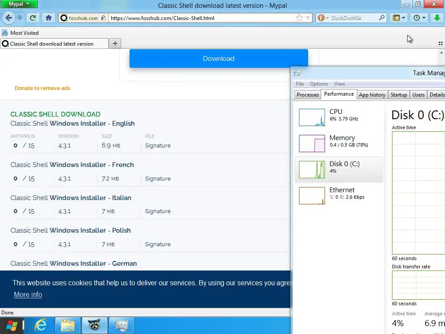Screen dimensions: 445x334
Task: Open the history clock toolbar icon
Action: click(419, 18)
